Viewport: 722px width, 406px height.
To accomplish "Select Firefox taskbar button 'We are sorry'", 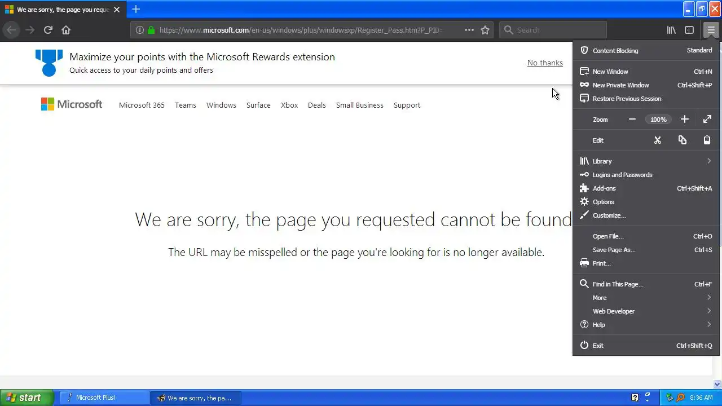I will tap(196, 398).
